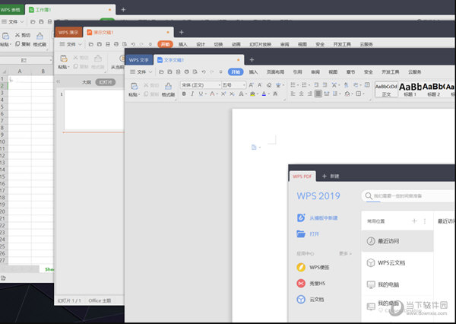This screenshot has width=456, height=324.
Task: Open the 文件 menu dropdown in WPS Writer
Action: (x=141, y=72)
